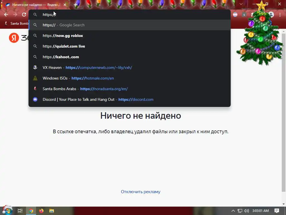Click the Windows ISOs suggestion favicon
286x215 pixels.
click(35, 78)
